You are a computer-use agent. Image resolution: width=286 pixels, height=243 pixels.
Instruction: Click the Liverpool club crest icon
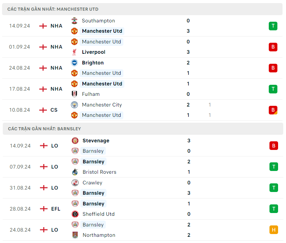74,52
